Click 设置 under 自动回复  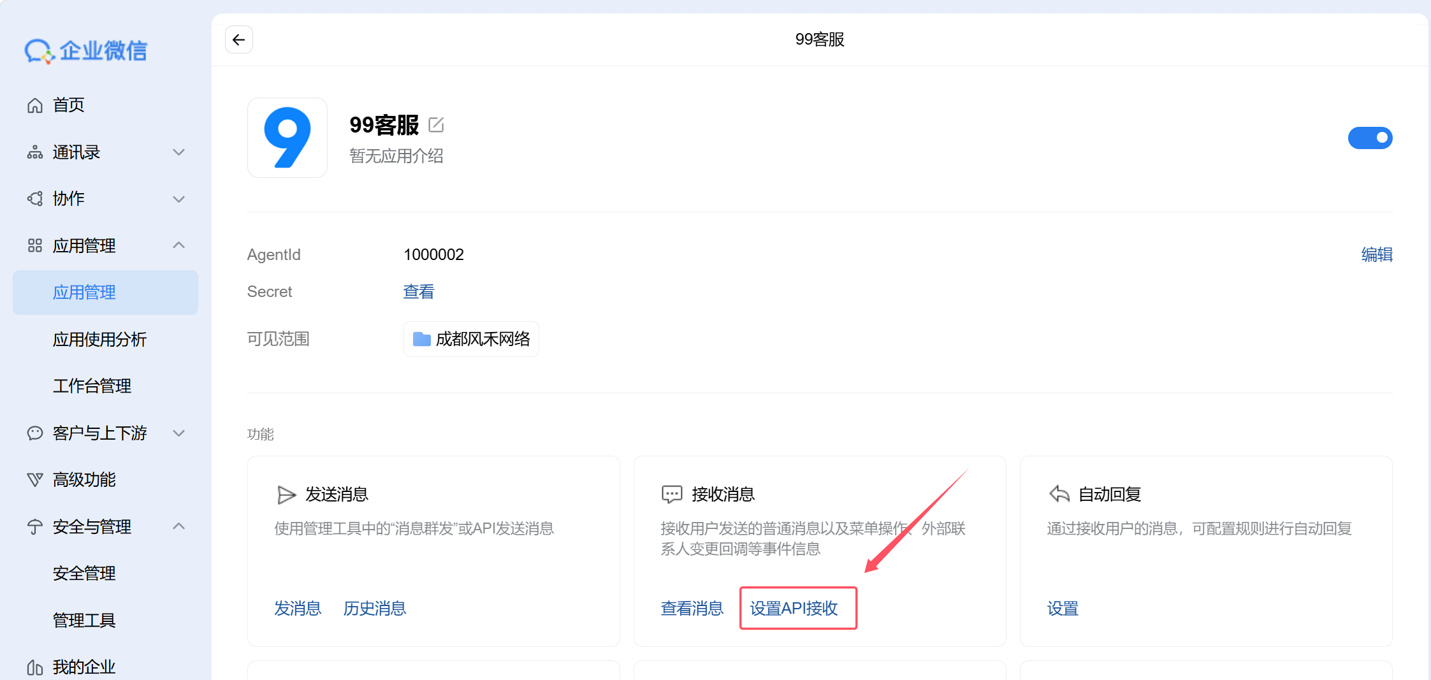click(x=1063, y=609)
